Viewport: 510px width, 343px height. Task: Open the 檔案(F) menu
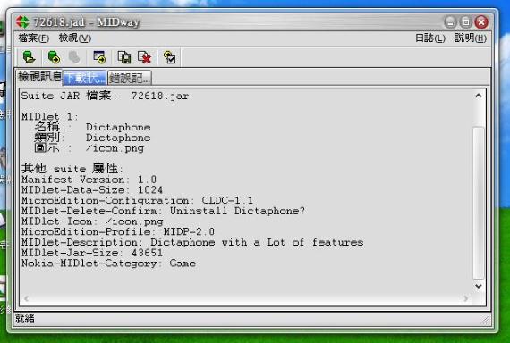coord(33,38)
